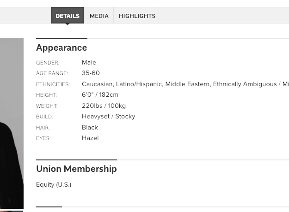Screen dimensions: 289x212
Task: Click the "Heavyset / Stocky" build value
Action: (x=108, y=117)
